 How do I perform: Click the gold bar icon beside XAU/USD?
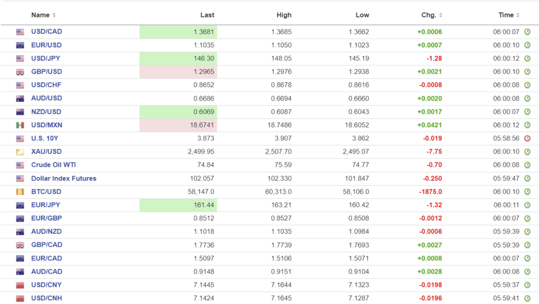(x=20, y=152)
